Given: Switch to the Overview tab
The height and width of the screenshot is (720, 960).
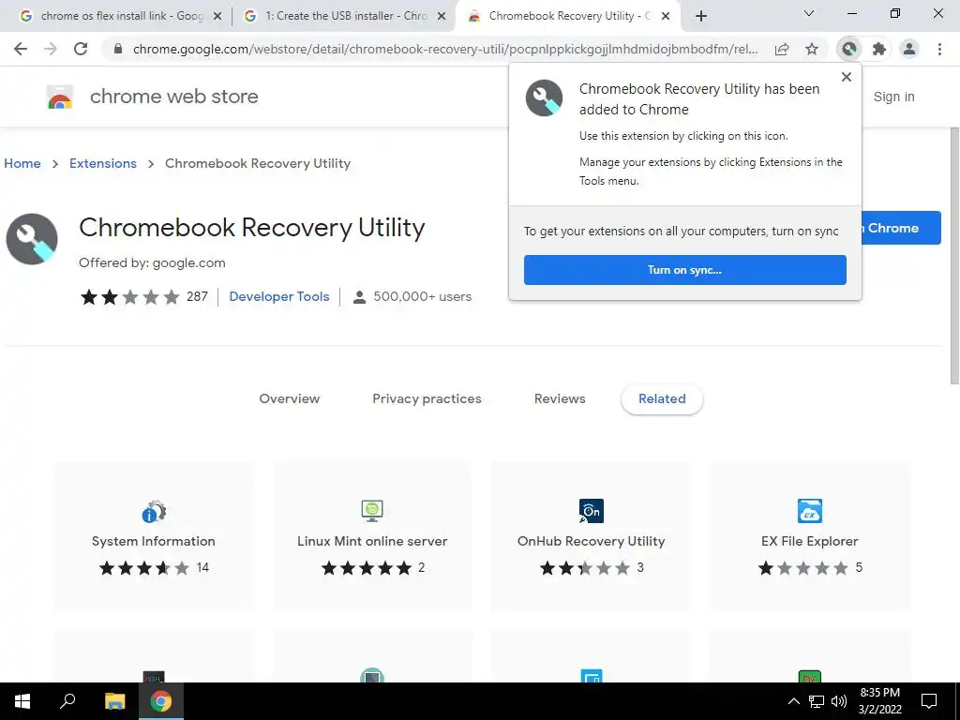Looking at the screenshot, I should click(290, 398).
